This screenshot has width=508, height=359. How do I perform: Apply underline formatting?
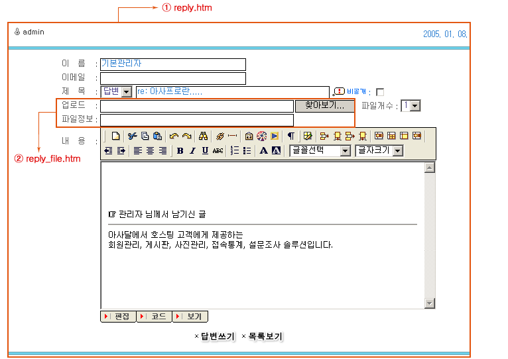[x=205, y=151]
